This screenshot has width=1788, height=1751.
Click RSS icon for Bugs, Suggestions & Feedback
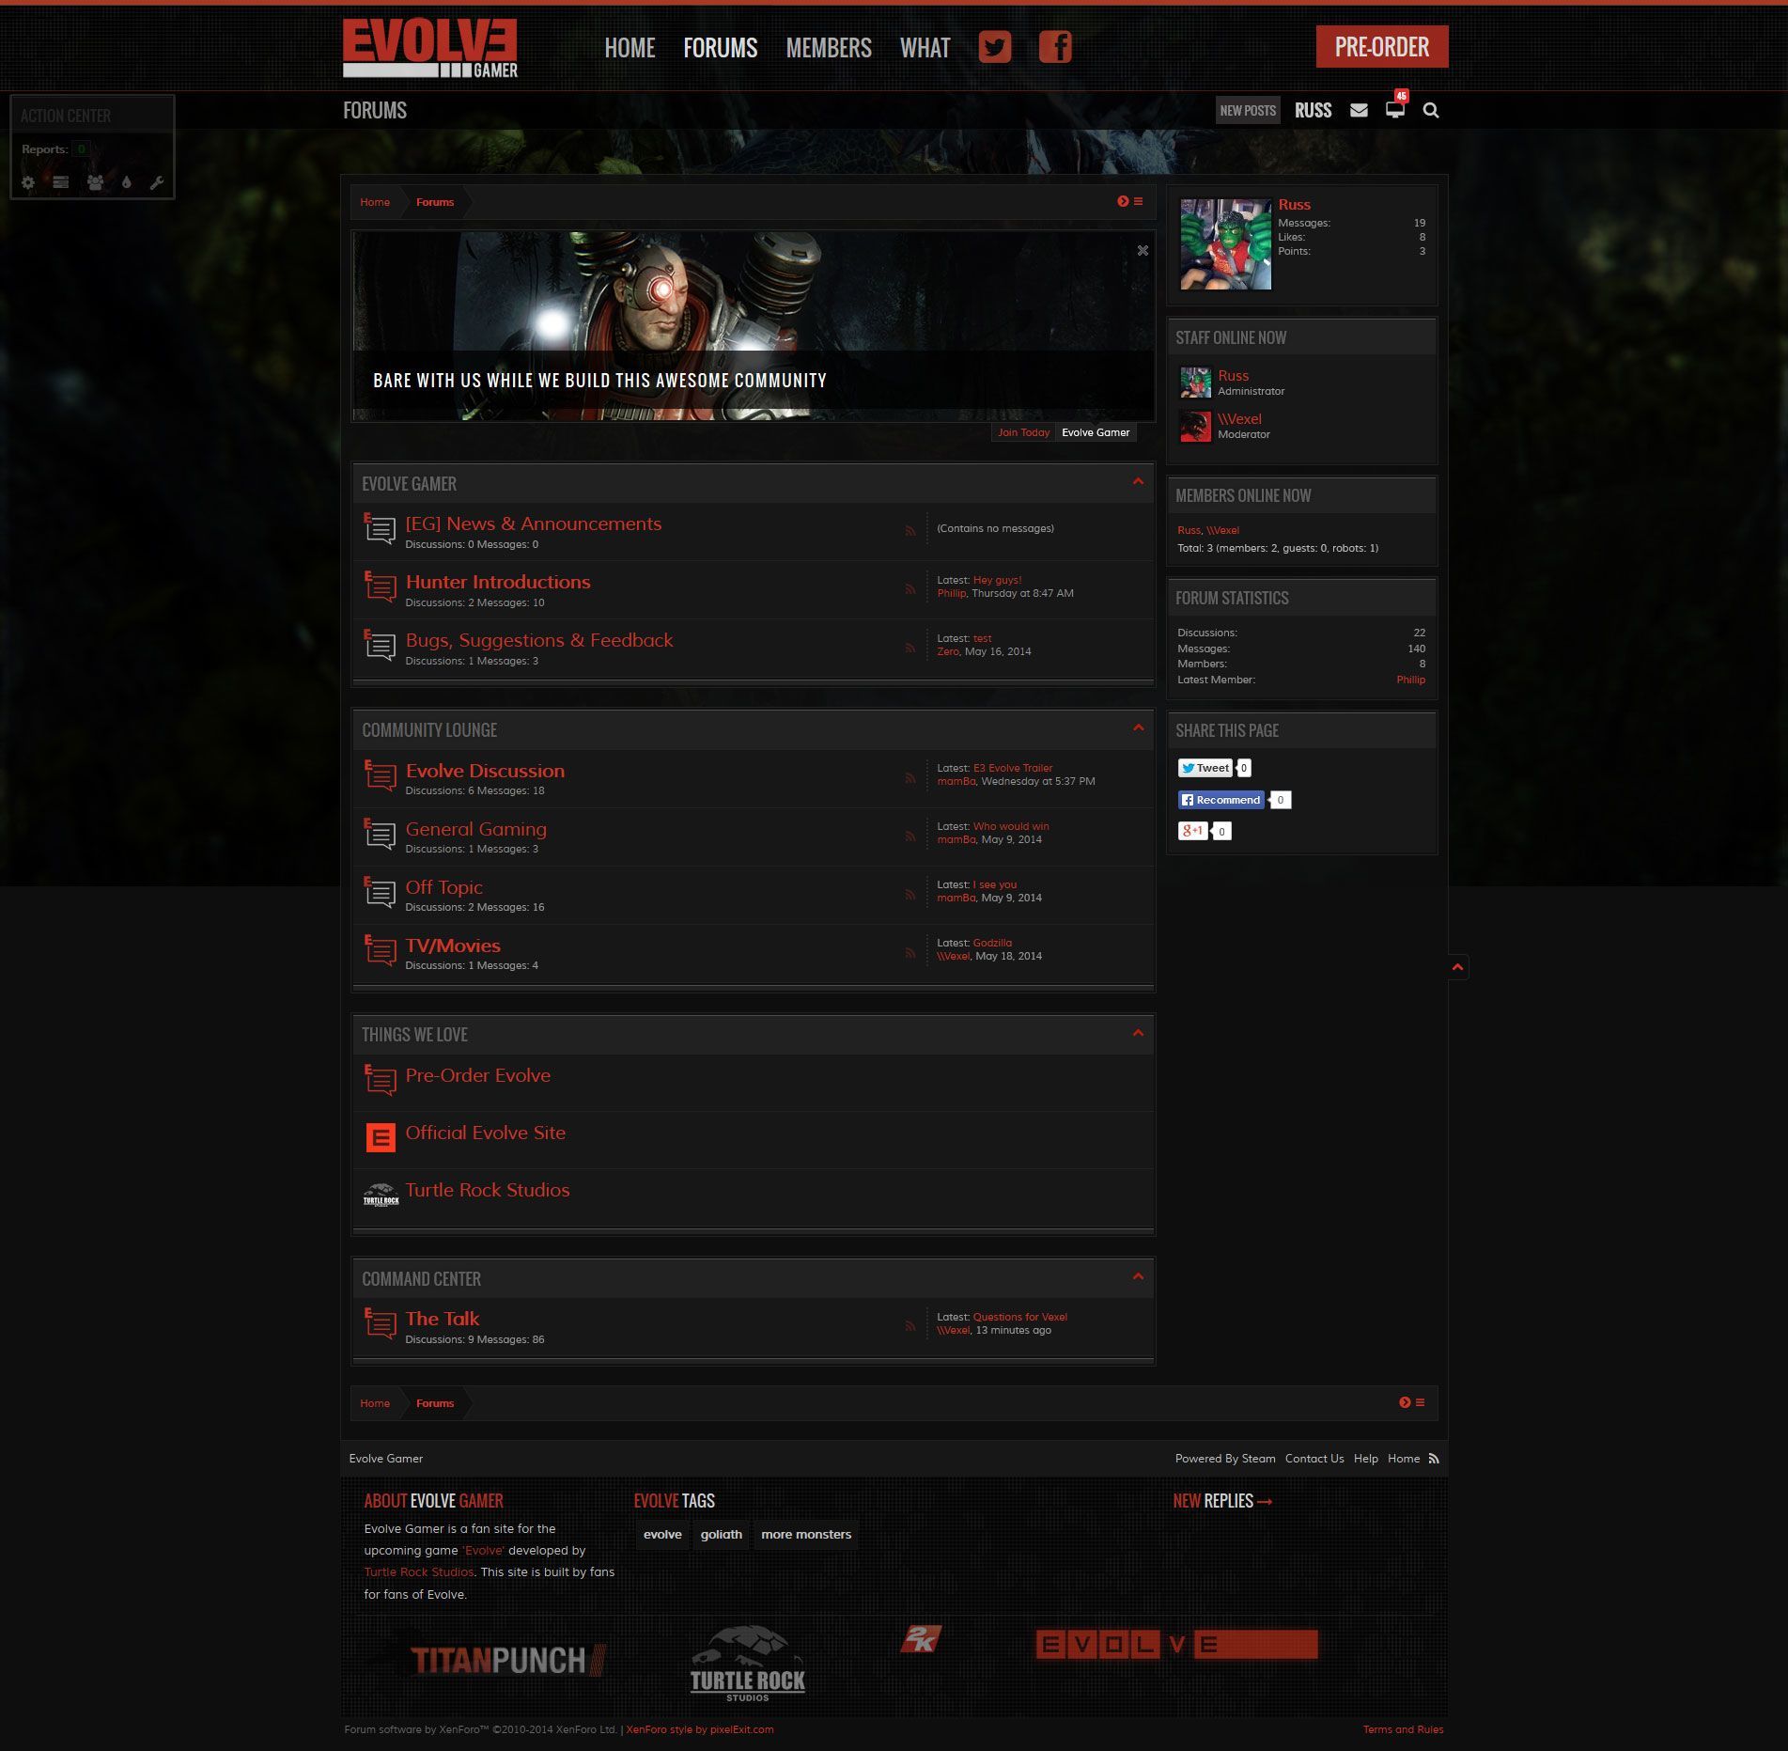910,648
